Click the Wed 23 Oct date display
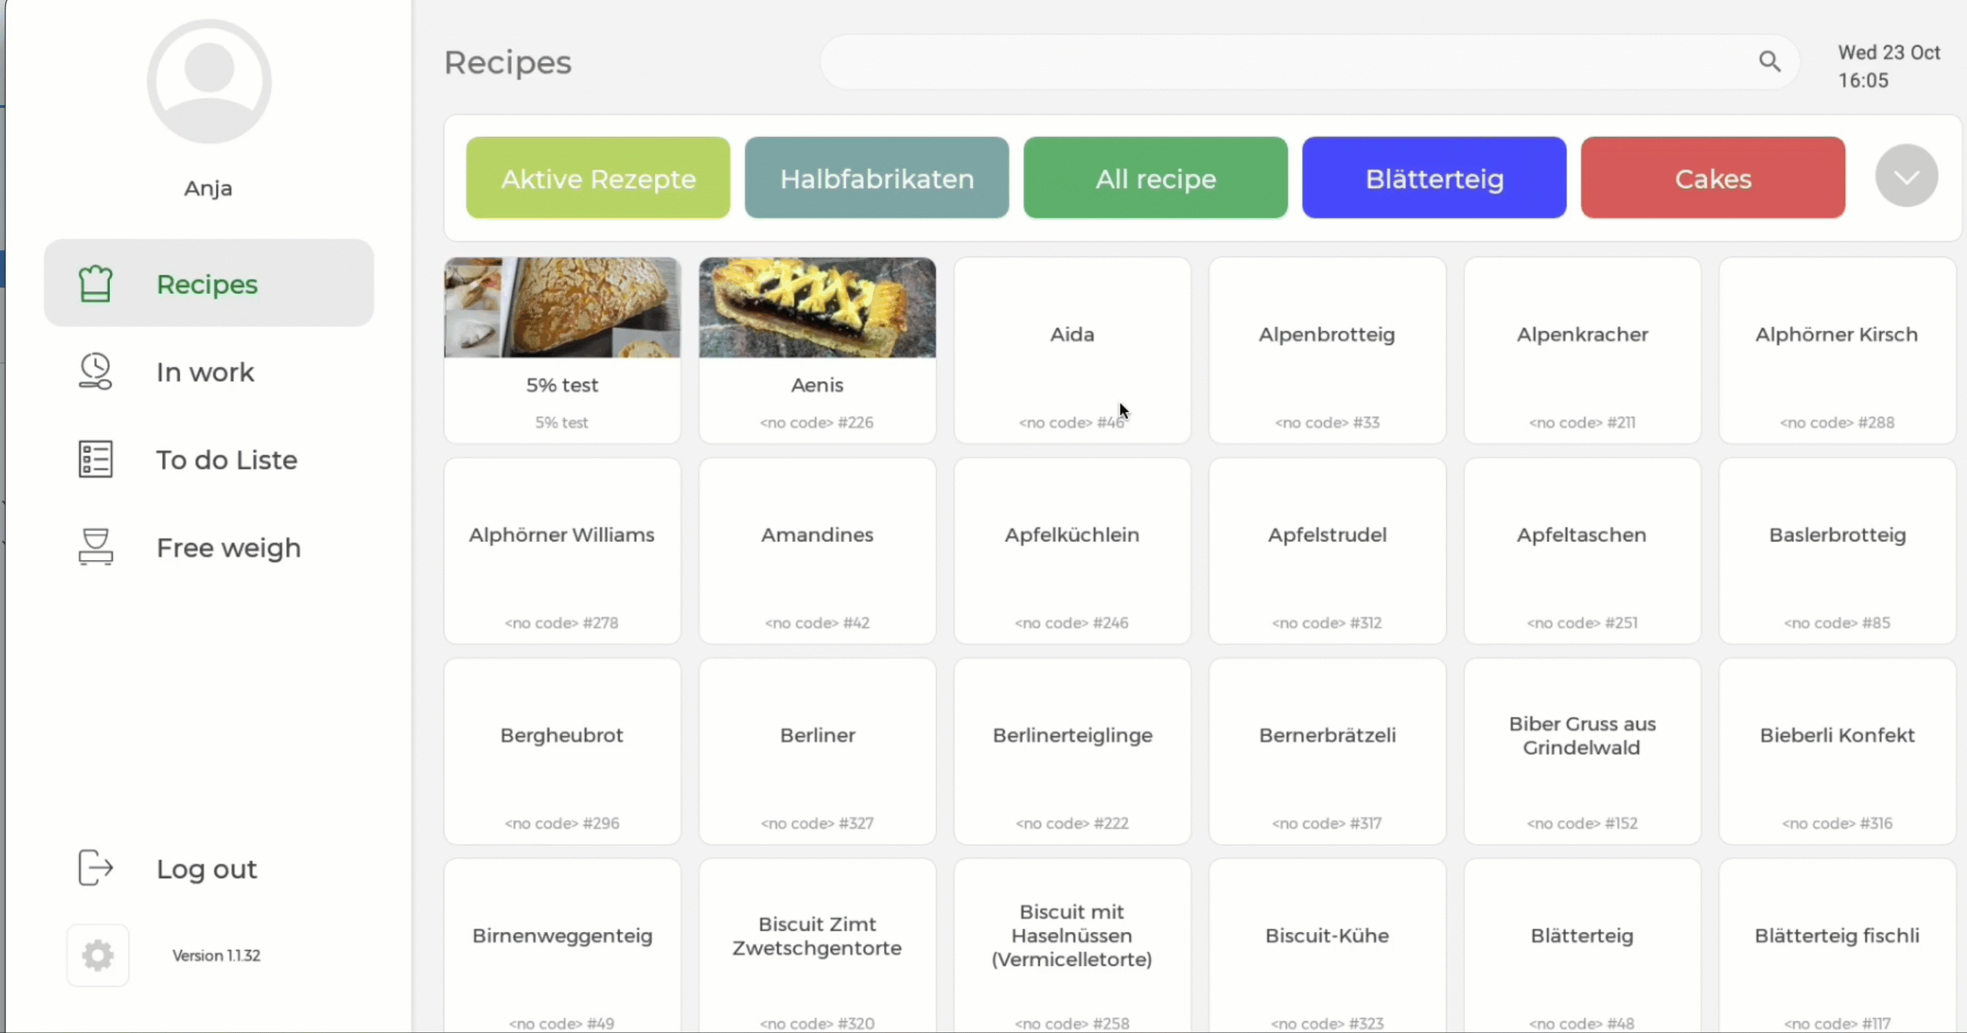This screenshot has height=1033, width=1967. tap(1889, 53)
